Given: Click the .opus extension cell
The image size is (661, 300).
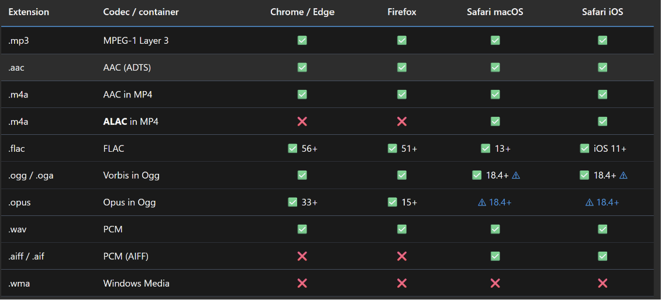Looking at the screenshot, I should pyautogui.click(x=19, y=203).
